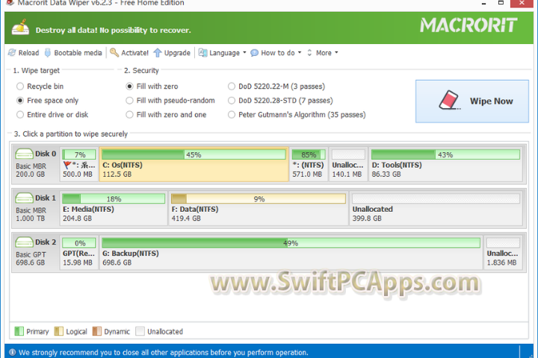Click the Unallocated legend swatch
This screenshot has height=358, width=538.
coord(140,331)
